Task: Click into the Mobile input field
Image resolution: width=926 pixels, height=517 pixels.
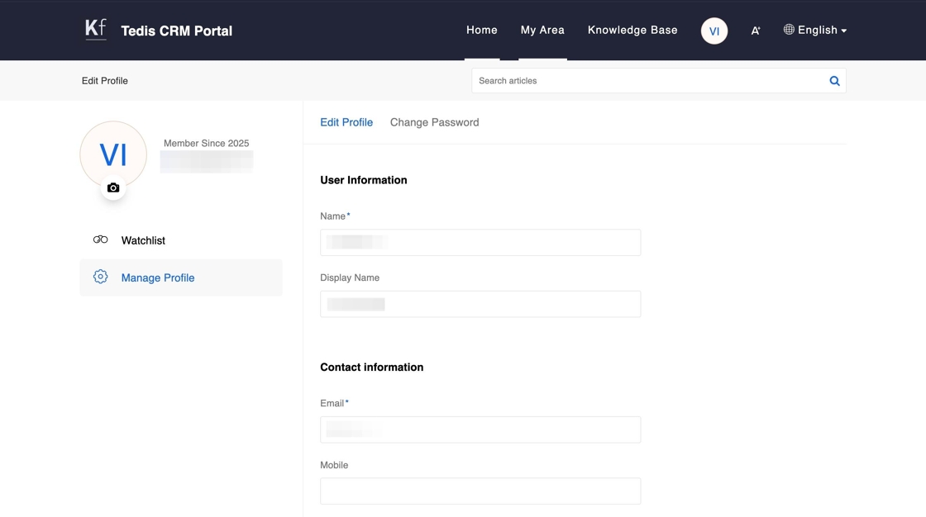Action: 480,491
